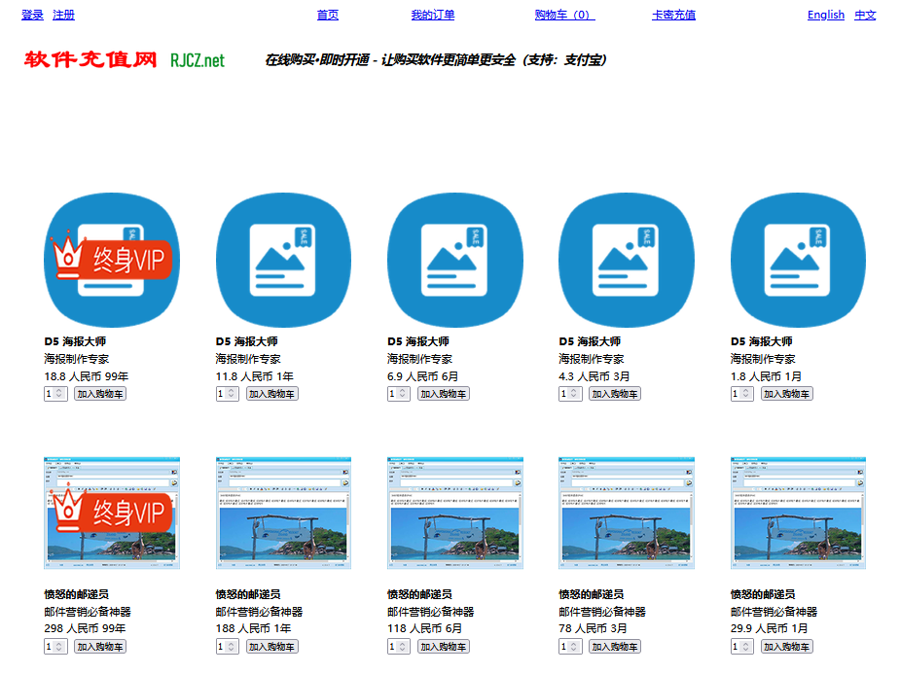Click quantity stepper for 118 人民币 6月
This screenshot has width=900, height=674.
(x=399, y=647)
